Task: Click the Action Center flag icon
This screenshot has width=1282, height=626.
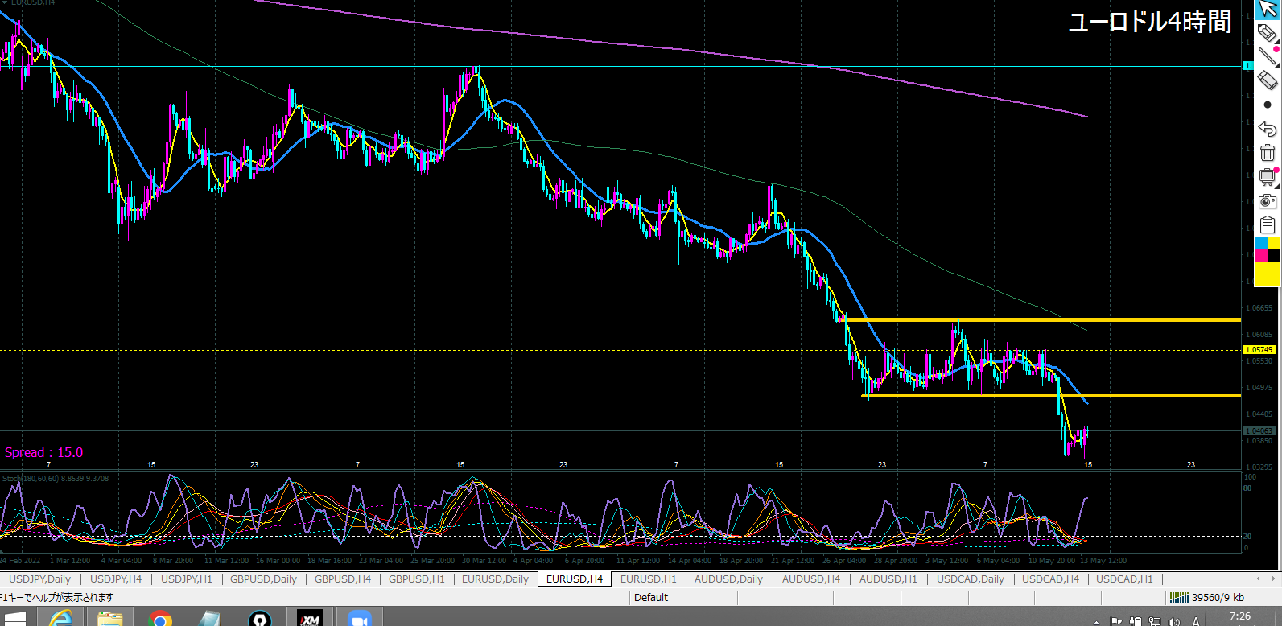Action: [x=1115, y=621]
